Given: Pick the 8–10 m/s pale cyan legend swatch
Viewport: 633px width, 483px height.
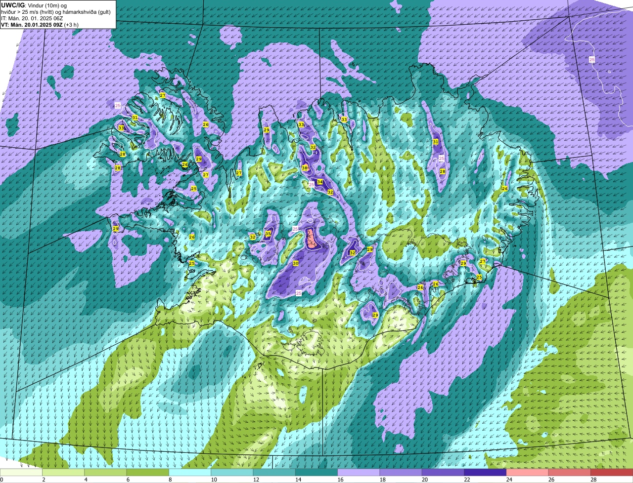Looking at the screenshot, I should (190, 472).
